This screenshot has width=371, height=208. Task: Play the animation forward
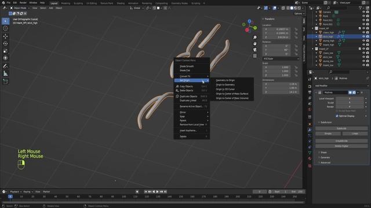click(158, 192)
